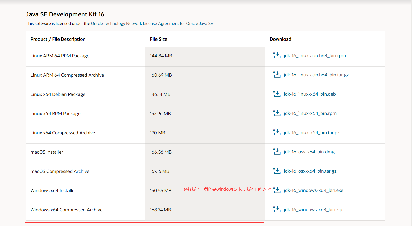The width and height of the screenshot is (412, 226).
Task: Download jdk-16_linux-x64_bin.deb file link
Action: pos(310,94)
